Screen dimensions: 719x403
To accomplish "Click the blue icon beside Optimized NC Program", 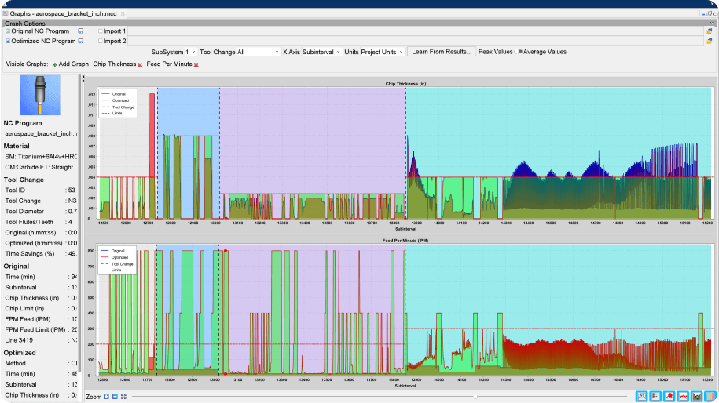I will tap(80, 41).
